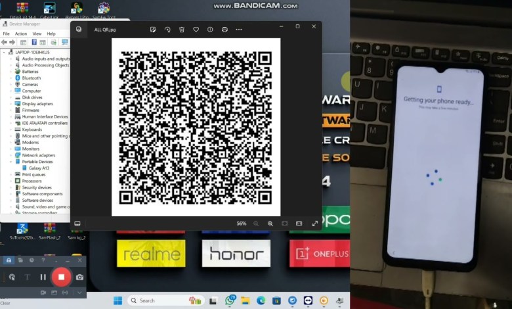Expand the Audio inputs and outputs node
Screen dimensions: 512x309
tap(11, 59)
